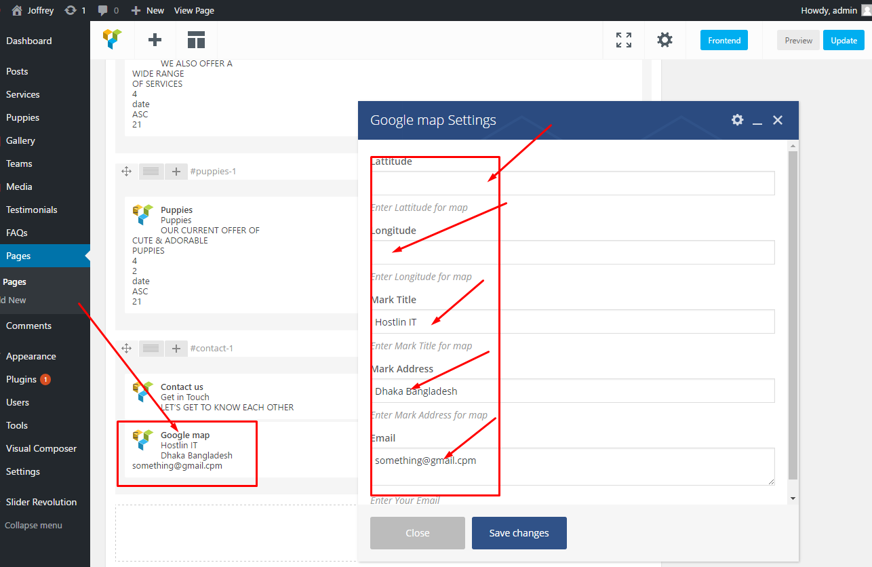
Task: Switch to Frontend editor
Action: coord(724,40)
